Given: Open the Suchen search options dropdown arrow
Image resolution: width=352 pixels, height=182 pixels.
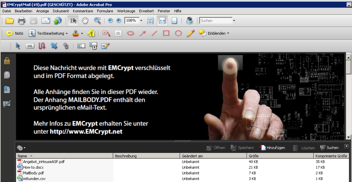Looking at the screenshot, I should click(x=234, y=21).
